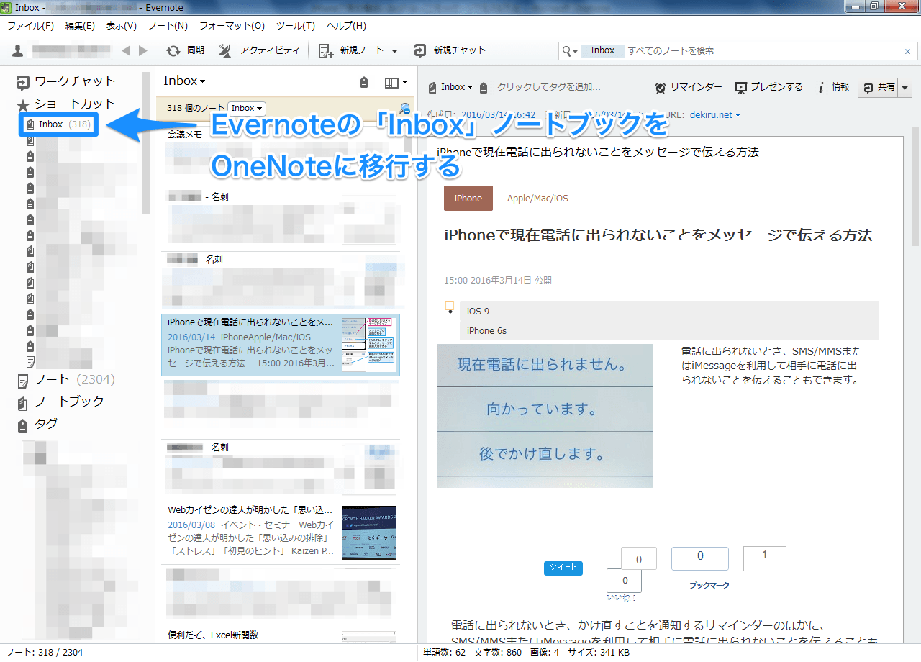Change notebook via Inbox dropdown in note header

pos(451,87)
